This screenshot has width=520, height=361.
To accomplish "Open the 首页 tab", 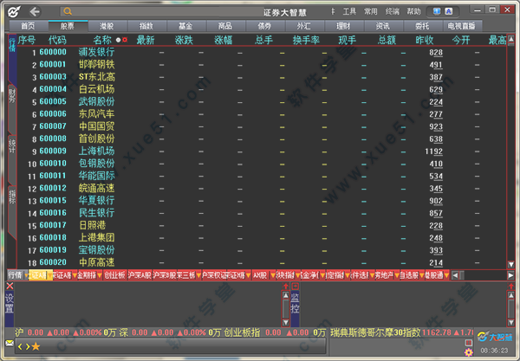I will pos(29,26).
